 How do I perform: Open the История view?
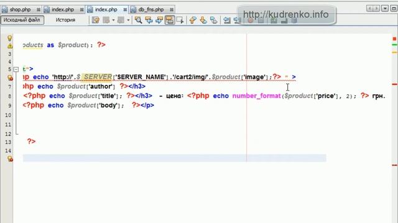65,20
